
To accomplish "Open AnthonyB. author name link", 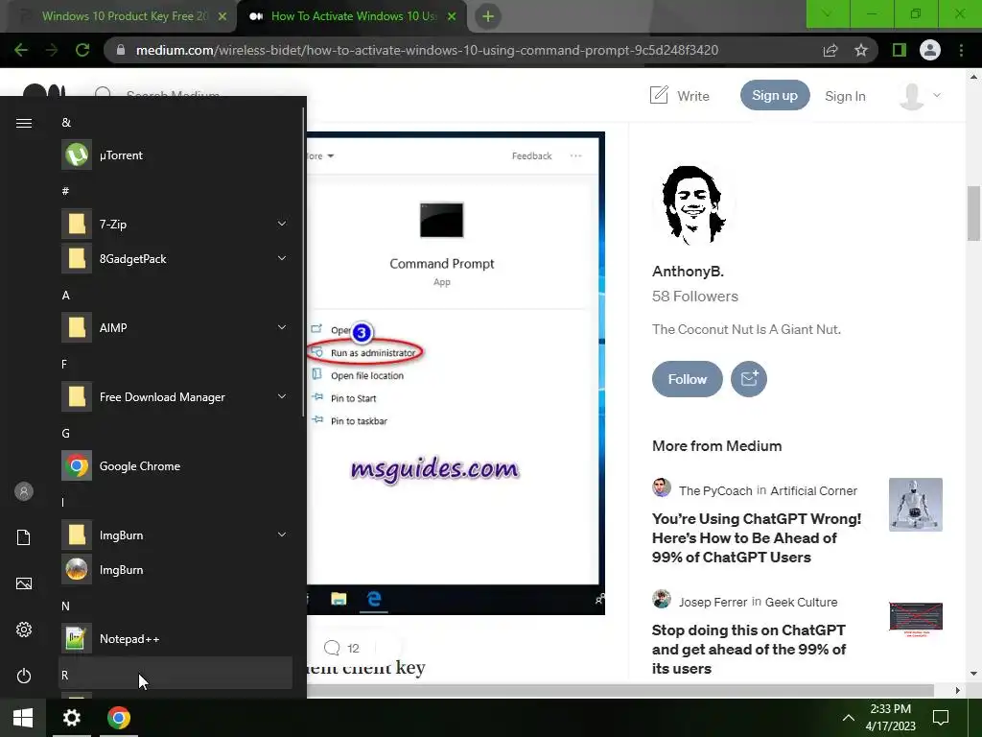I will tap(688, 272).
